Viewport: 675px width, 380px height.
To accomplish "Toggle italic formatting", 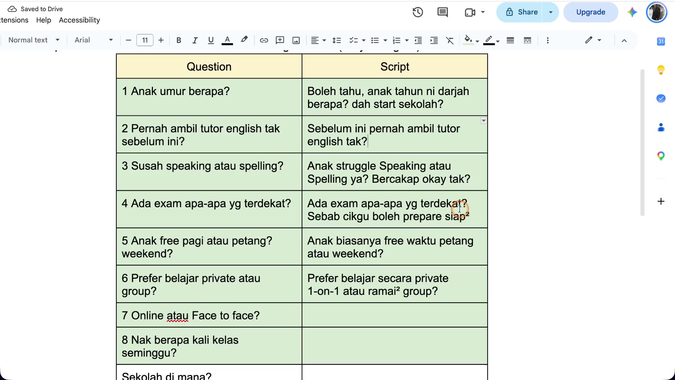I will [x=195, y=40].
